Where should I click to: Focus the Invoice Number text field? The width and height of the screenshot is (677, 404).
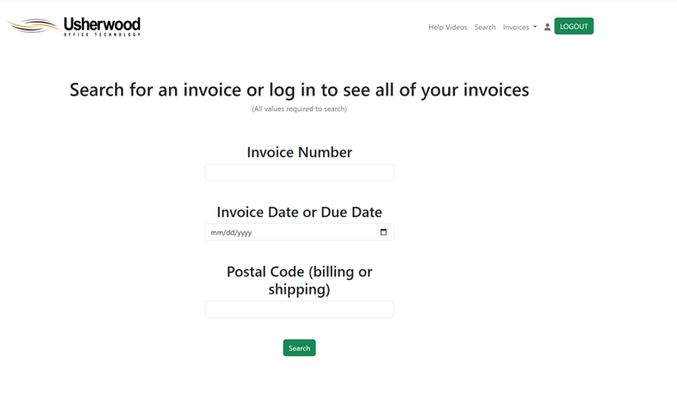point(298,172)
